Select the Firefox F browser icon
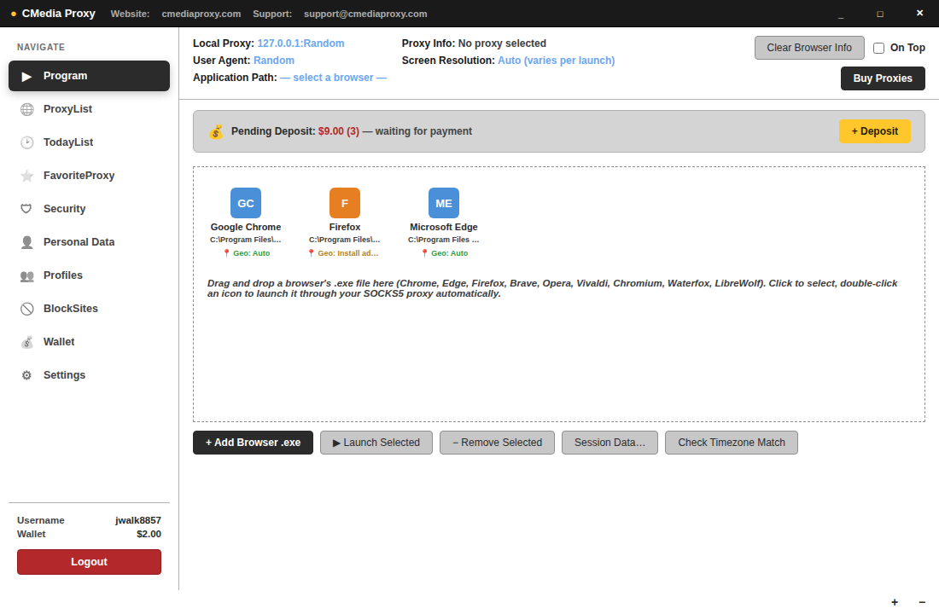 coord(345,203)
